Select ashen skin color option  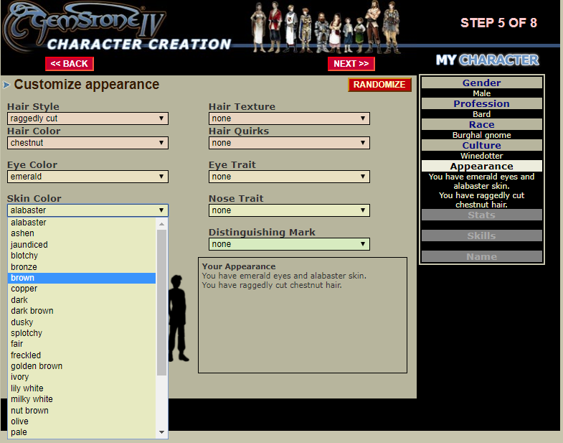point(82,233)
